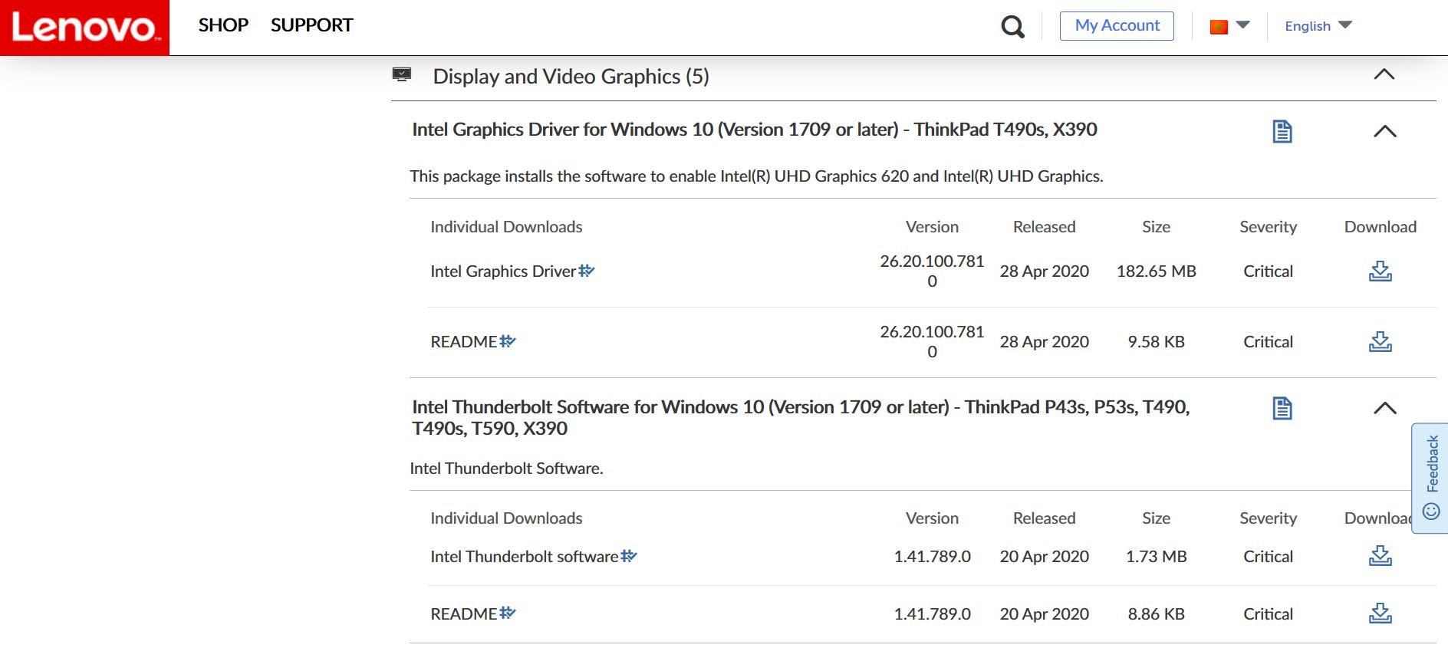1448x648 pixels.
Task: Open the SUPPORT menu
Action: [x=311, y=25]
